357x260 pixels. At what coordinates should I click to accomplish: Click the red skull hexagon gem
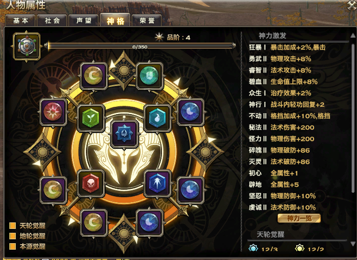pos(91,183)
